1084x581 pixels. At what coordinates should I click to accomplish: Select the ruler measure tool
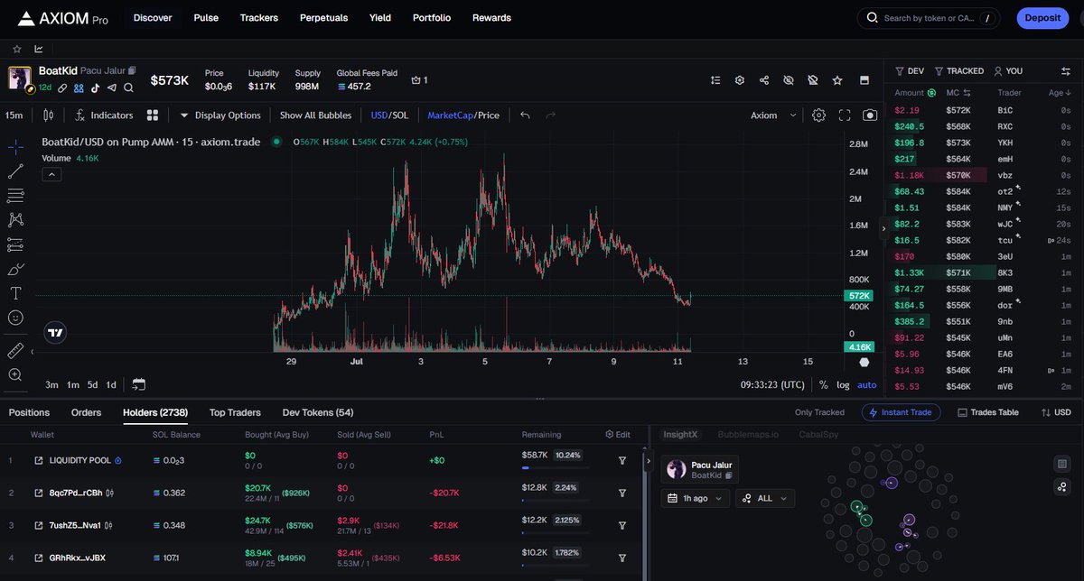pyautogui.click(x=15, y=350)
